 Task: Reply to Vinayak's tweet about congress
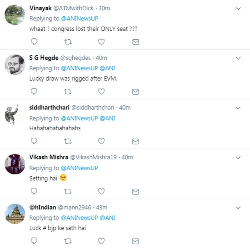coord(34,42)
